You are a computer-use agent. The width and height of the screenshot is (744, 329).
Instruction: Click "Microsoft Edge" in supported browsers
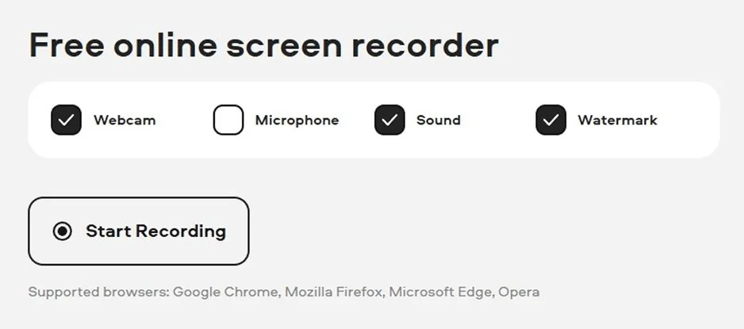tap(440, 292)
